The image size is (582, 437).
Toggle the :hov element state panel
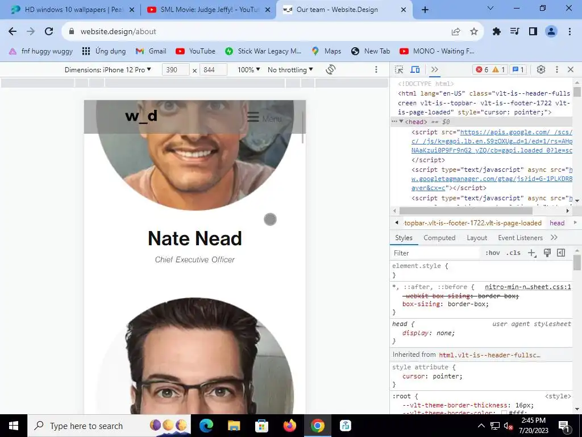492,253
